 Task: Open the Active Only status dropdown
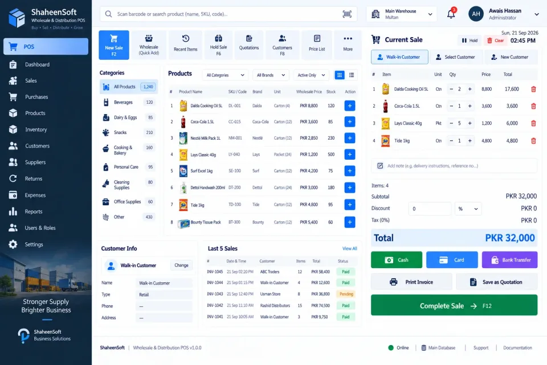[x=311, y=75]
